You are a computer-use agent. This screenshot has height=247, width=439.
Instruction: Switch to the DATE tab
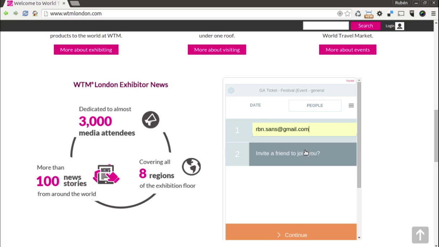255,105
